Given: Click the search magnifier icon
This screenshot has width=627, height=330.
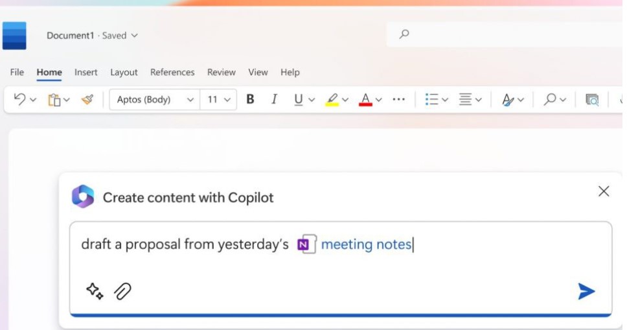Looking at the screenshot, I should pyautogui.click(x=404, y=34).
